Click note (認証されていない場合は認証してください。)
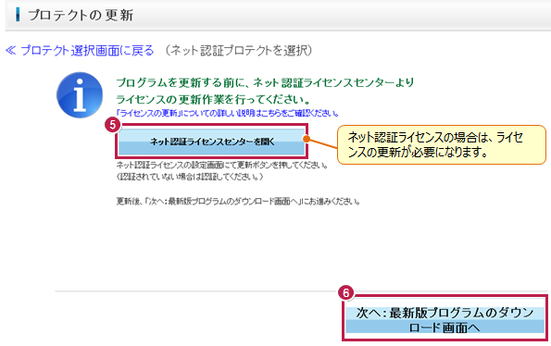Image resolution: width=551 pixels, height=346 pixels. [190, 177]
